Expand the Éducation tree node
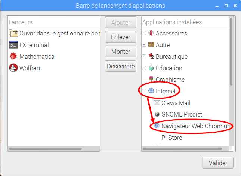The width and height of the screenshot is (241, 176). (x=144, y=68)
